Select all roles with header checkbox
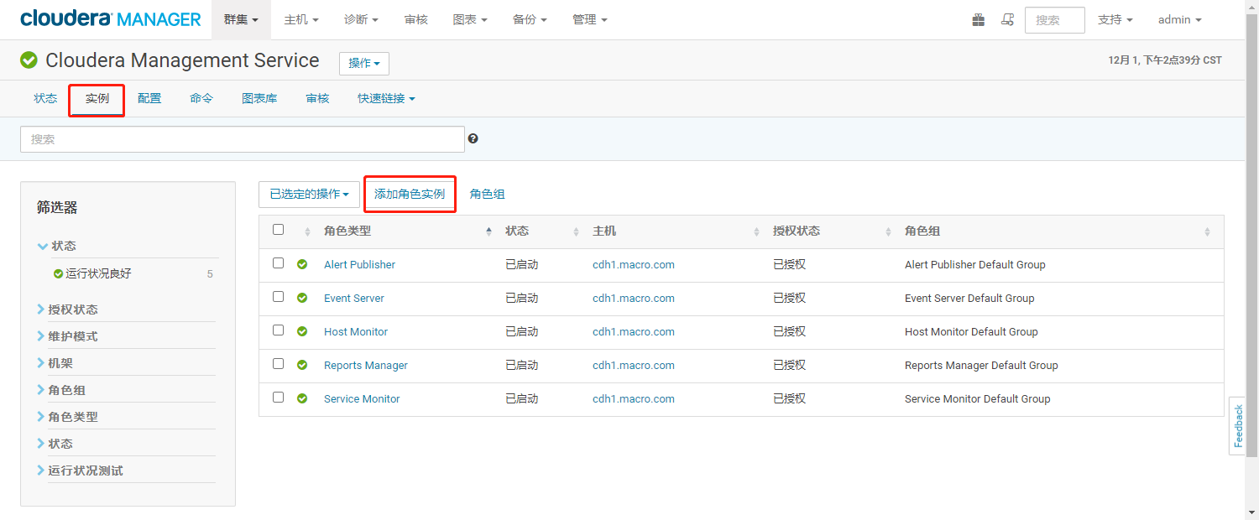 [279, 230]
